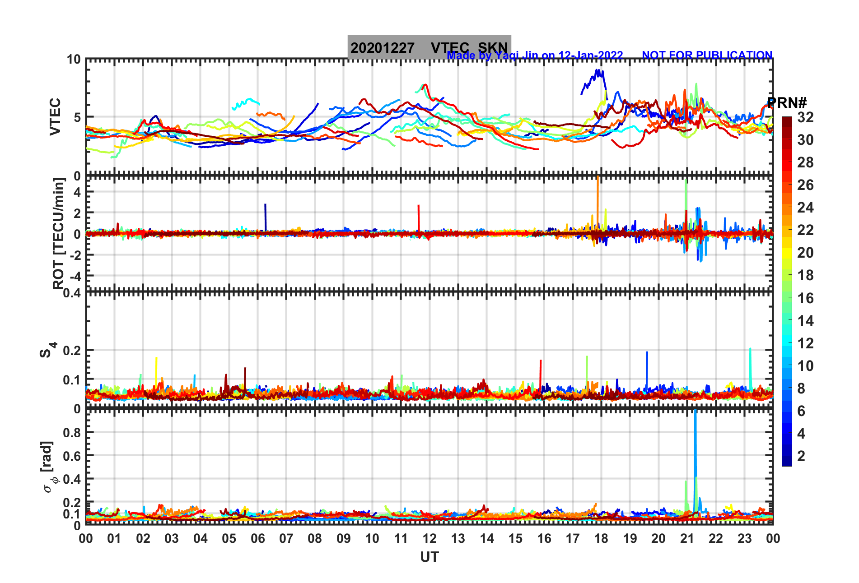Click the PRN colorbar at value 2
859x583 pixels.
click(x=787, y=456)
